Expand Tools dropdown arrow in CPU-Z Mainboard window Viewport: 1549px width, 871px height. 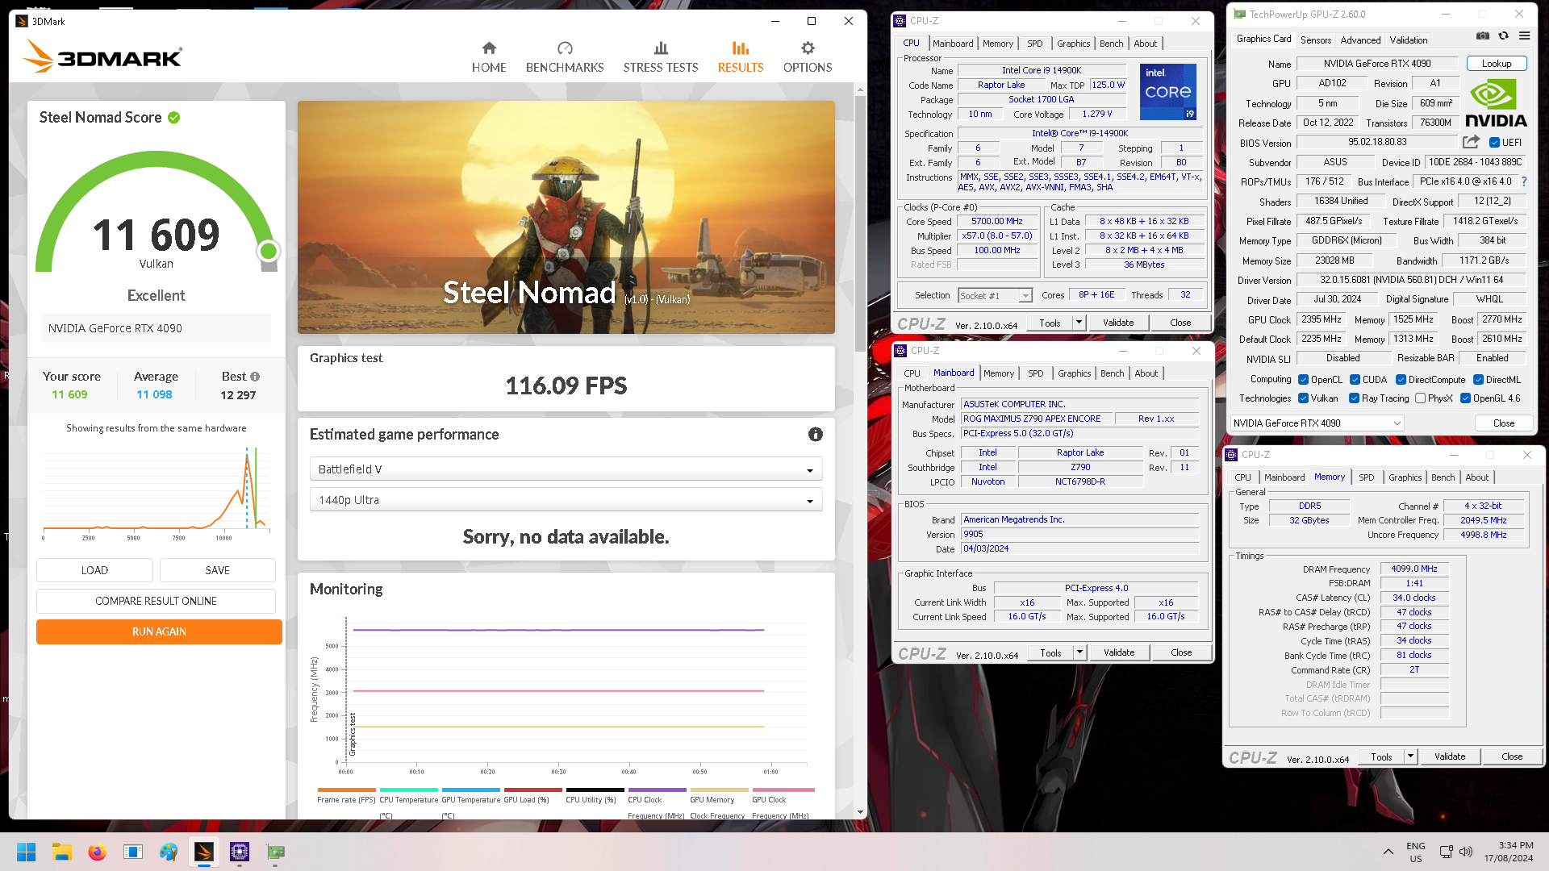[1079, 652]
